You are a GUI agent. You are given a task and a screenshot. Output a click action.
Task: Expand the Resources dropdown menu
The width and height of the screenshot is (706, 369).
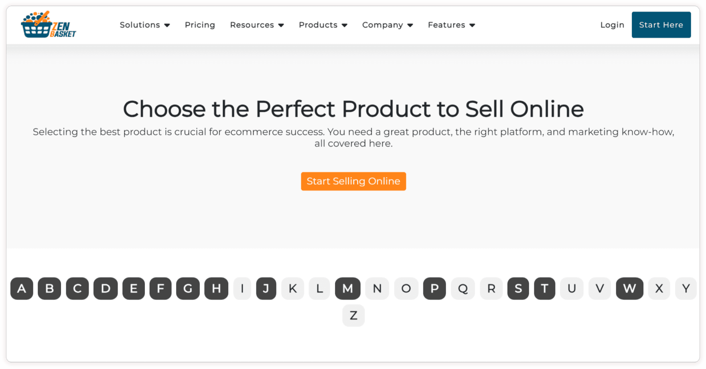pos(257,25)
